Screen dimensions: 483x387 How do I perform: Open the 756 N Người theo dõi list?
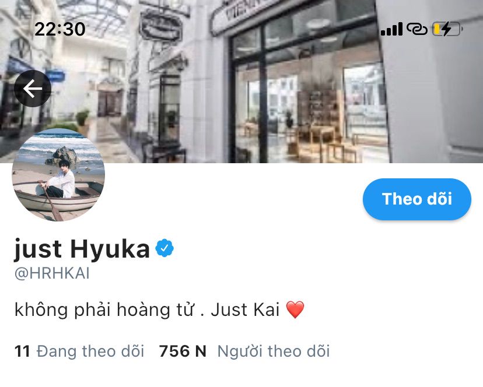click(x=244, y=351)
